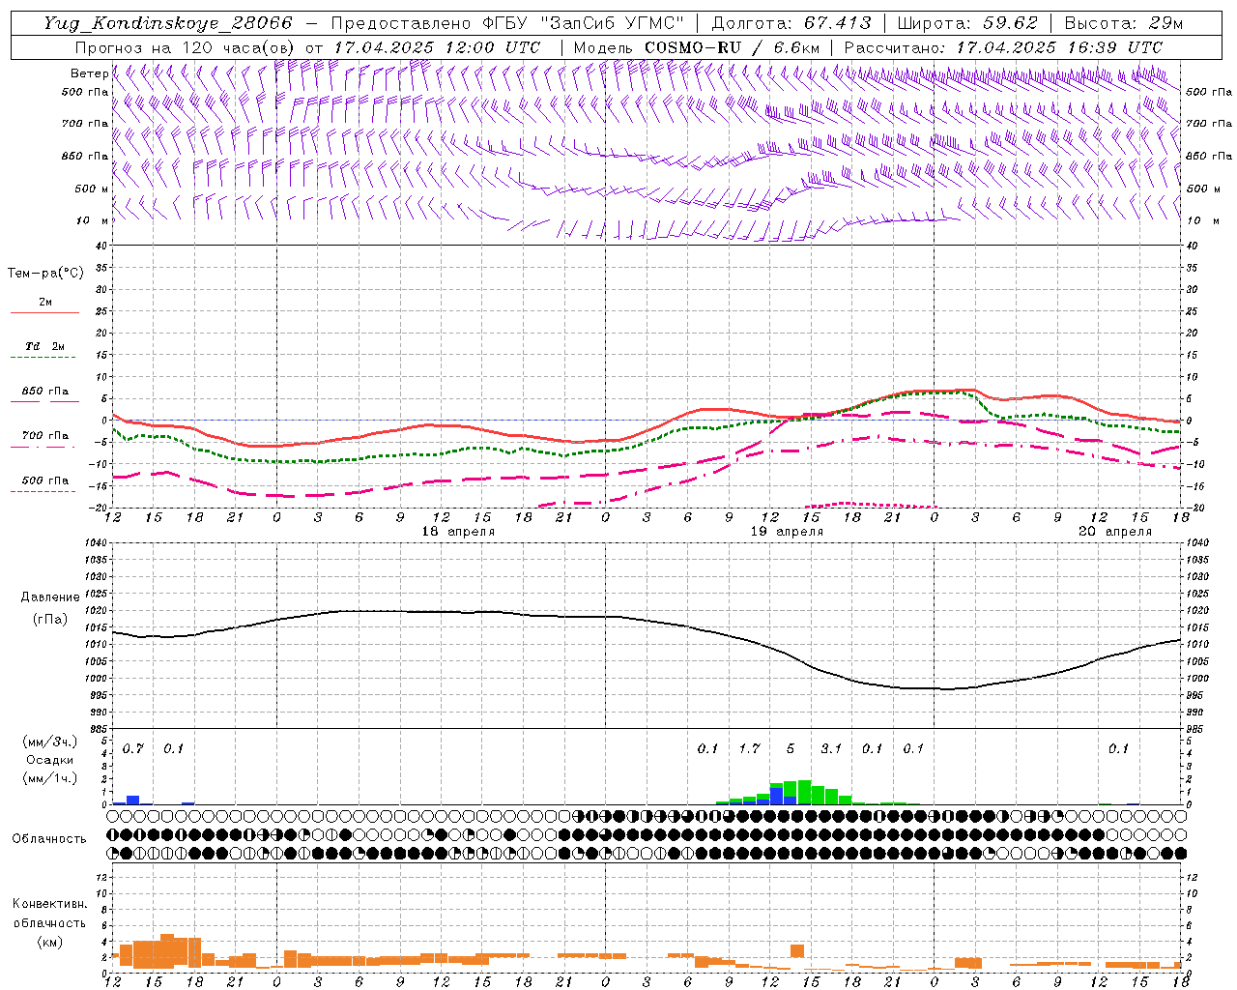Click the (мм/3ч.) precipitation unit label

tap(50, 742)
